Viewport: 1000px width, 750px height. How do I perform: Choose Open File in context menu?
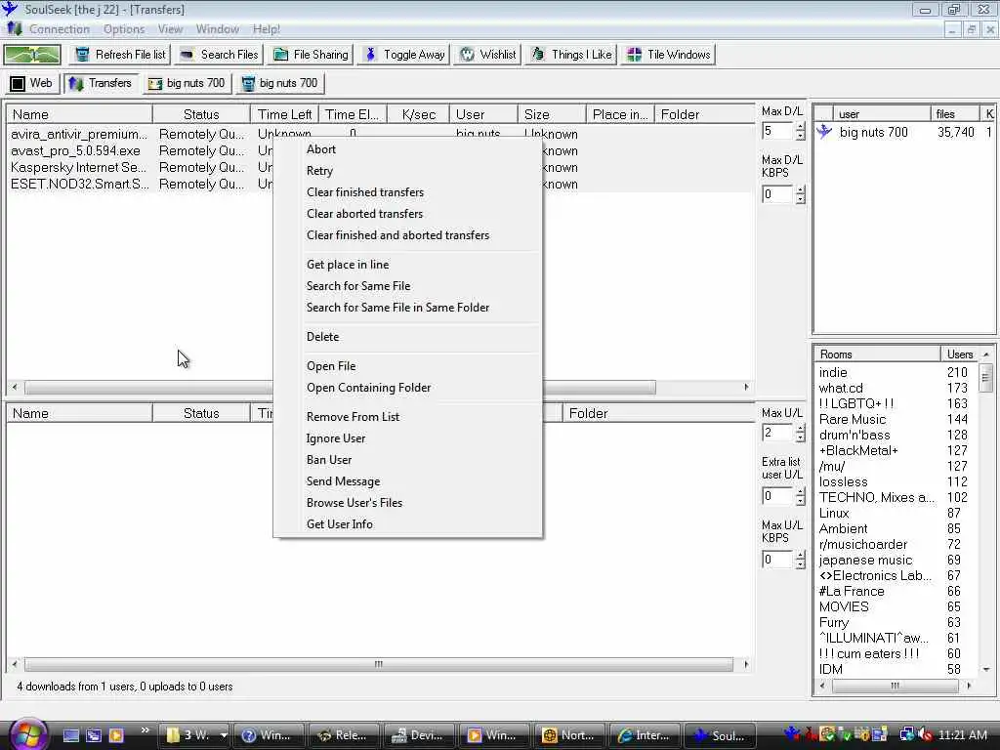point(407,366)
